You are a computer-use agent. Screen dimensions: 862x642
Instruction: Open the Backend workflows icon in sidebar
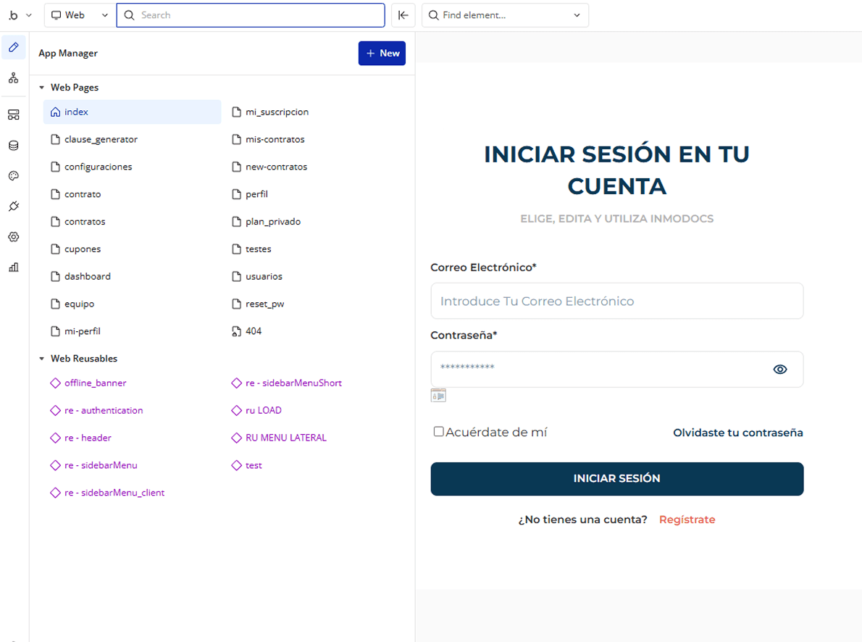pos(14,114)
